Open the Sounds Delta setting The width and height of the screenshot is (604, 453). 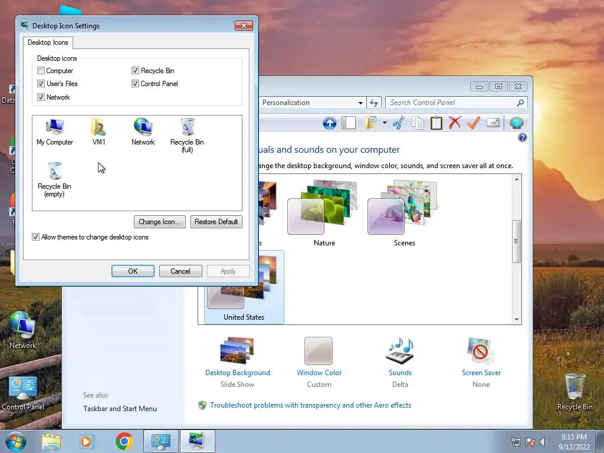tap(401, 362)
